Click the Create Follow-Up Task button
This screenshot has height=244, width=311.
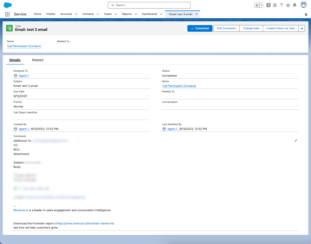click(280, 28)
